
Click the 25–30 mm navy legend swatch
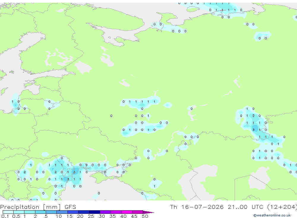tap(94, 212)
